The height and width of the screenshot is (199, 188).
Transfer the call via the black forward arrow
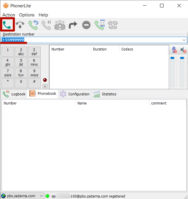click(x=73, y=25)
